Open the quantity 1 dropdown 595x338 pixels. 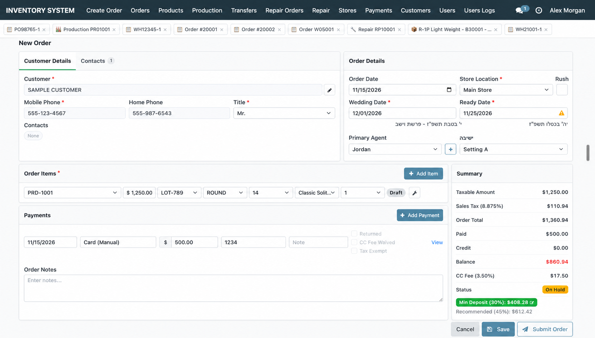[362, 193]
